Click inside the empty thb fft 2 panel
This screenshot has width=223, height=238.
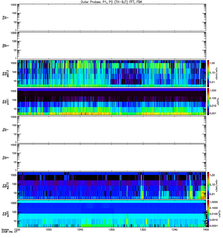pyautogui.click(x=111, y=46)
